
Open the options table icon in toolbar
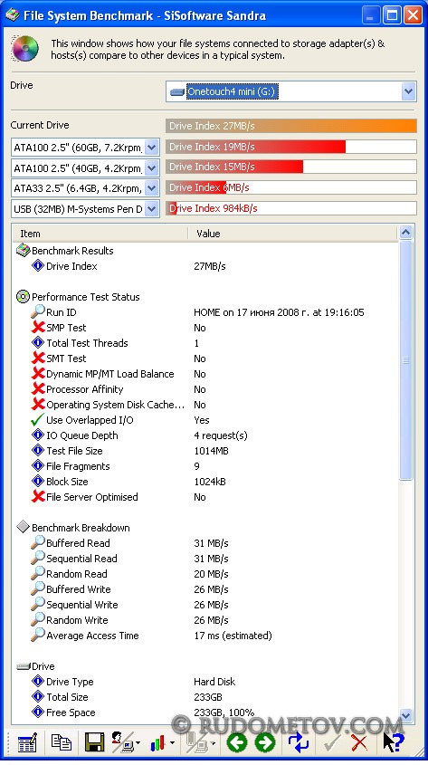click(27, 743)
